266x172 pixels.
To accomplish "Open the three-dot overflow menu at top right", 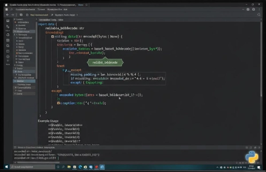I will tap(259, 9).
